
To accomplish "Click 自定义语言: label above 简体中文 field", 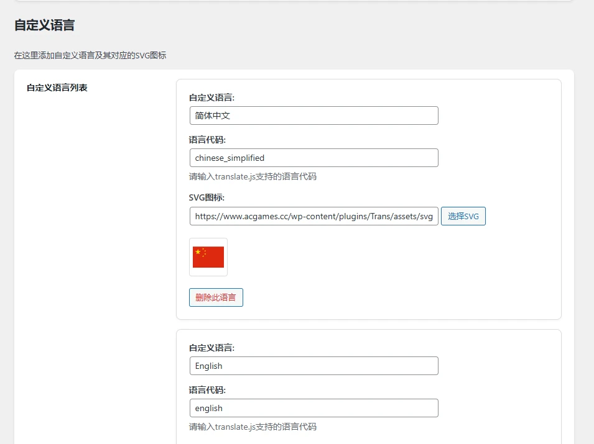I will point(211,97).
